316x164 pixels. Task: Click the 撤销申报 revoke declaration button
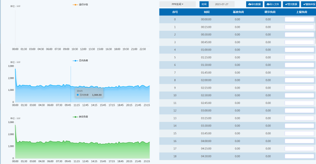coord(309,4)
